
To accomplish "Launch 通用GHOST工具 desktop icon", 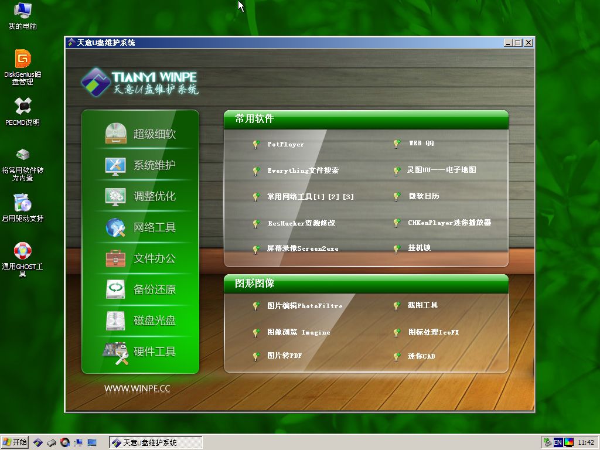I will tap(23, 259).
